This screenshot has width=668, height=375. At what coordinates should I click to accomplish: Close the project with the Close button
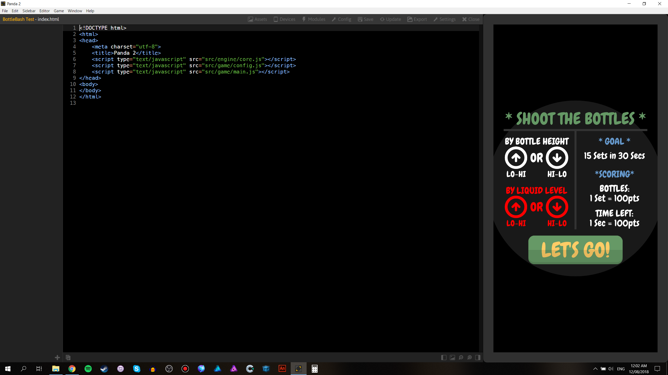pos(471,19)
